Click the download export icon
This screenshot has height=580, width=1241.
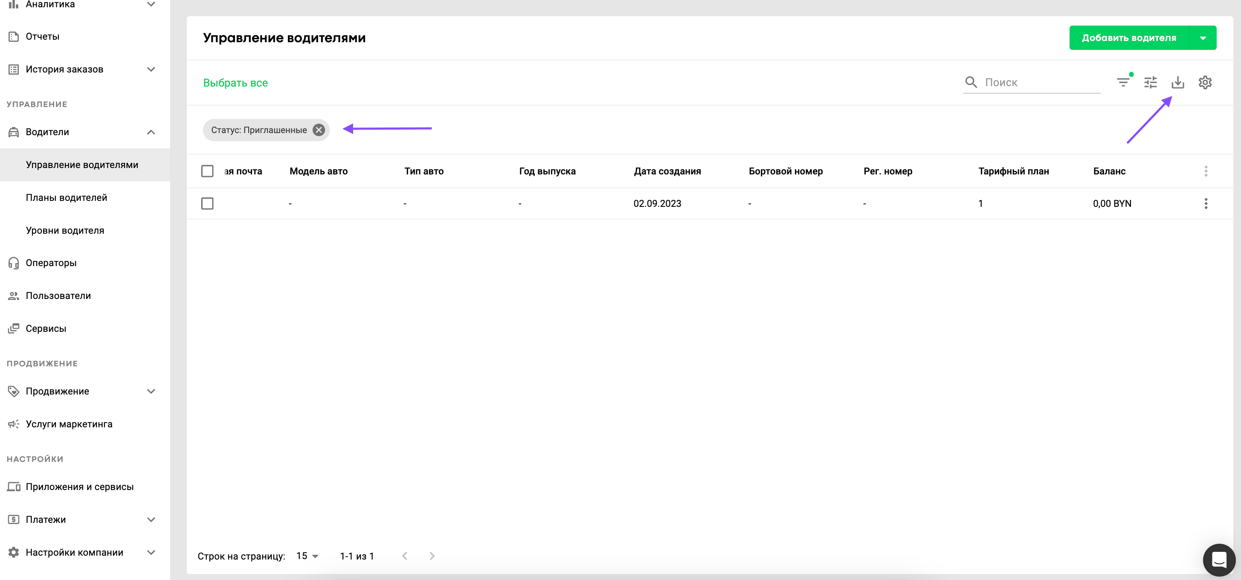tap(1177, 82)
